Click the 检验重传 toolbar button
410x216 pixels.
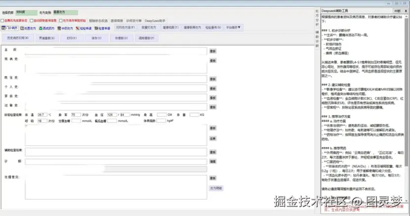click(x=213, y=28)
